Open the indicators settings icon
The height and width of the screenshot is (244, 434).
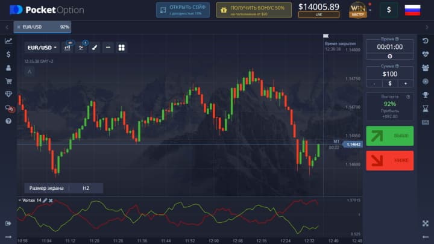point(81,48)
